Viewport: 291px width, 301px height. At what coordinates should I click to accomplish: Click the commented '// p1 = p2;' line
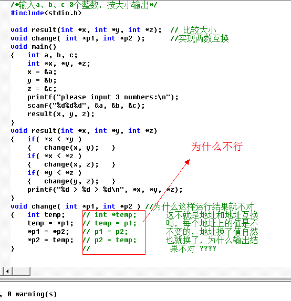point(105,232)
